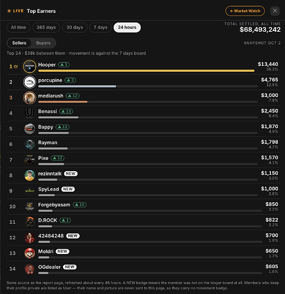Screen dimensions: 285x294
Task: Select the 7 days period tab
Action: [100, 27]
